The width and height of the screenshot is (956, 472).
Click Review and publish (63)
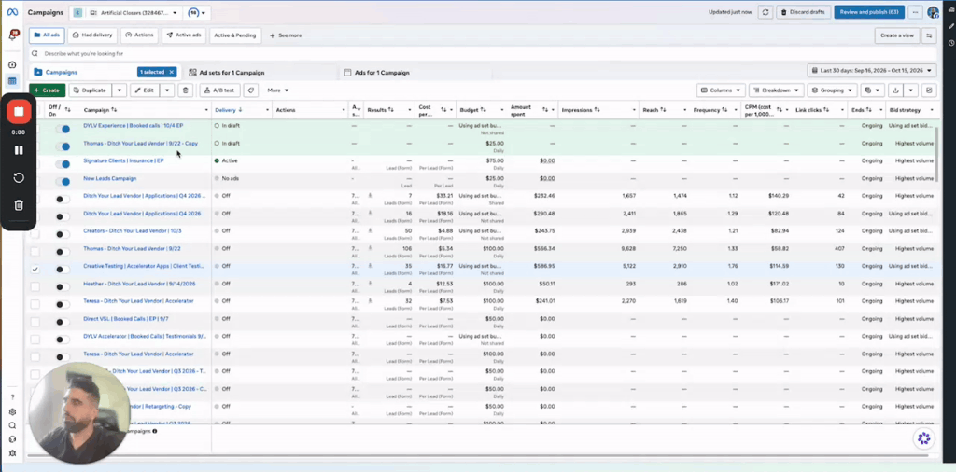869,12
